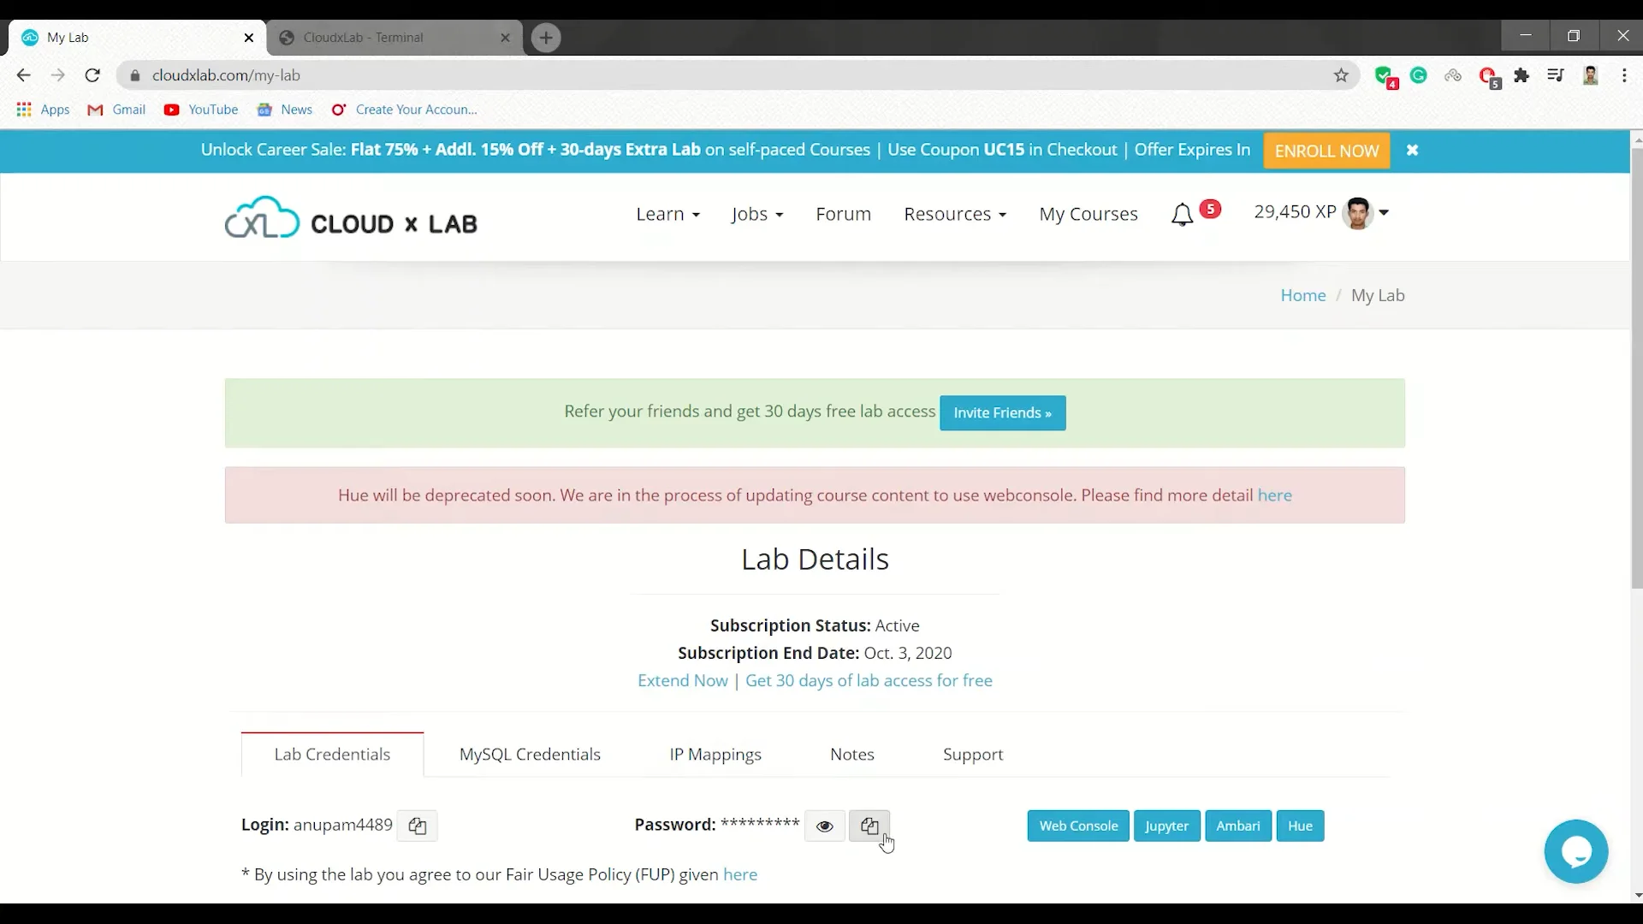Click the Extend Now link
The image size is (1643, 924).
[682, 680]
